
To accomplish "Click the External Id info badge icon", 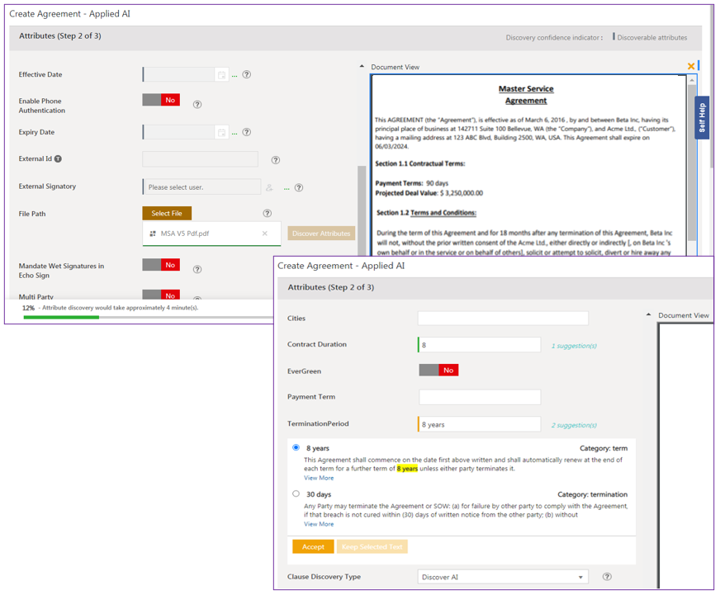I will click(x=58, y=159).
